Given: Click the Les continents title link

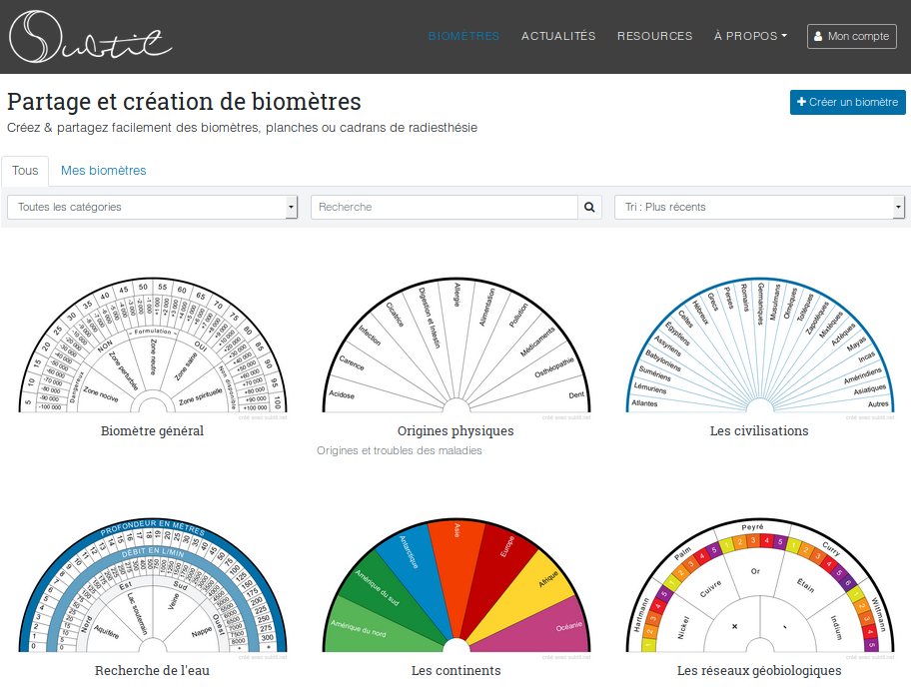Looking at the screenshot, I should point(456,671).
